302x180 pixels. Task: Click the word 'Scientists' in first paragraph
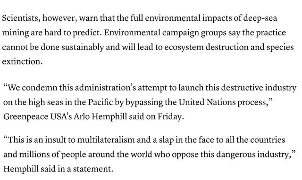[x=21, y=18]
